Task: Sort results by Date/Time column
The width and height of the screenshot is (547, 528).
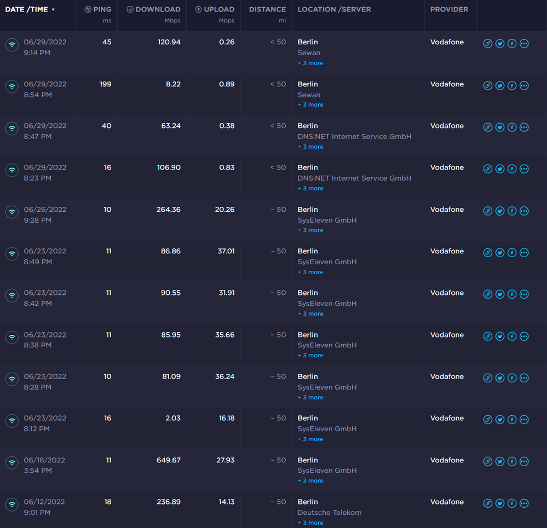Action: [x=30, y=9]
